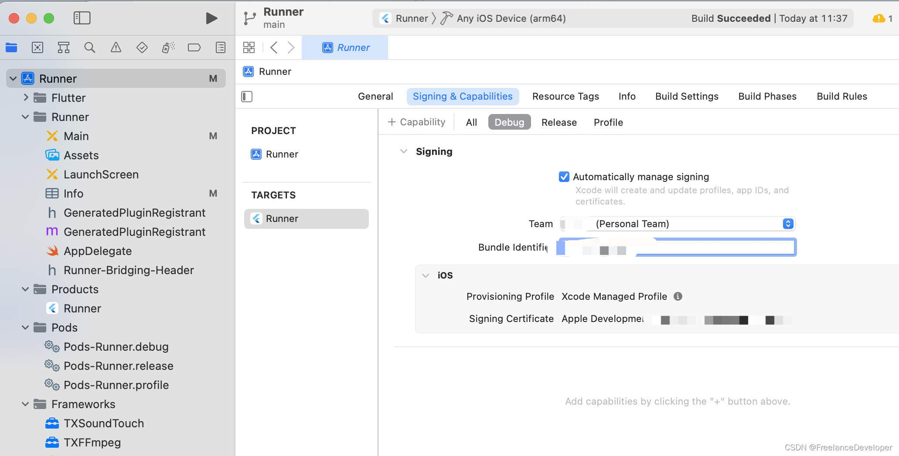Image resolution: width=899 pixels, height=456 pixels.
Task: Switch to the General tab
Action: pyautogui.click(x=375, y=97)
